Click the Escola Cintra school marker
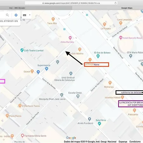This screenshot has height=143, width=143. tap(78, 96)
